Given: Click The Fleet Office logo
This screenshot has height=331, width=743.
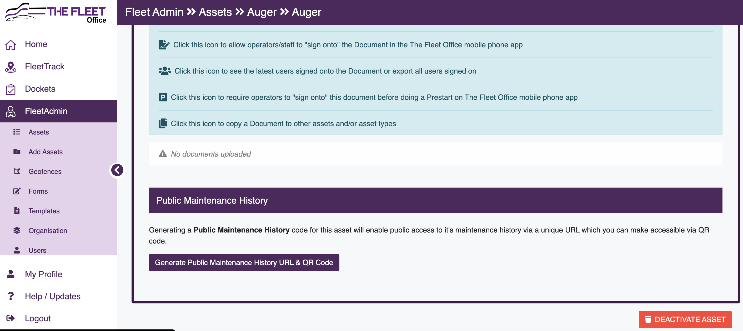Looking at the screenshot, I should [56, 13].
